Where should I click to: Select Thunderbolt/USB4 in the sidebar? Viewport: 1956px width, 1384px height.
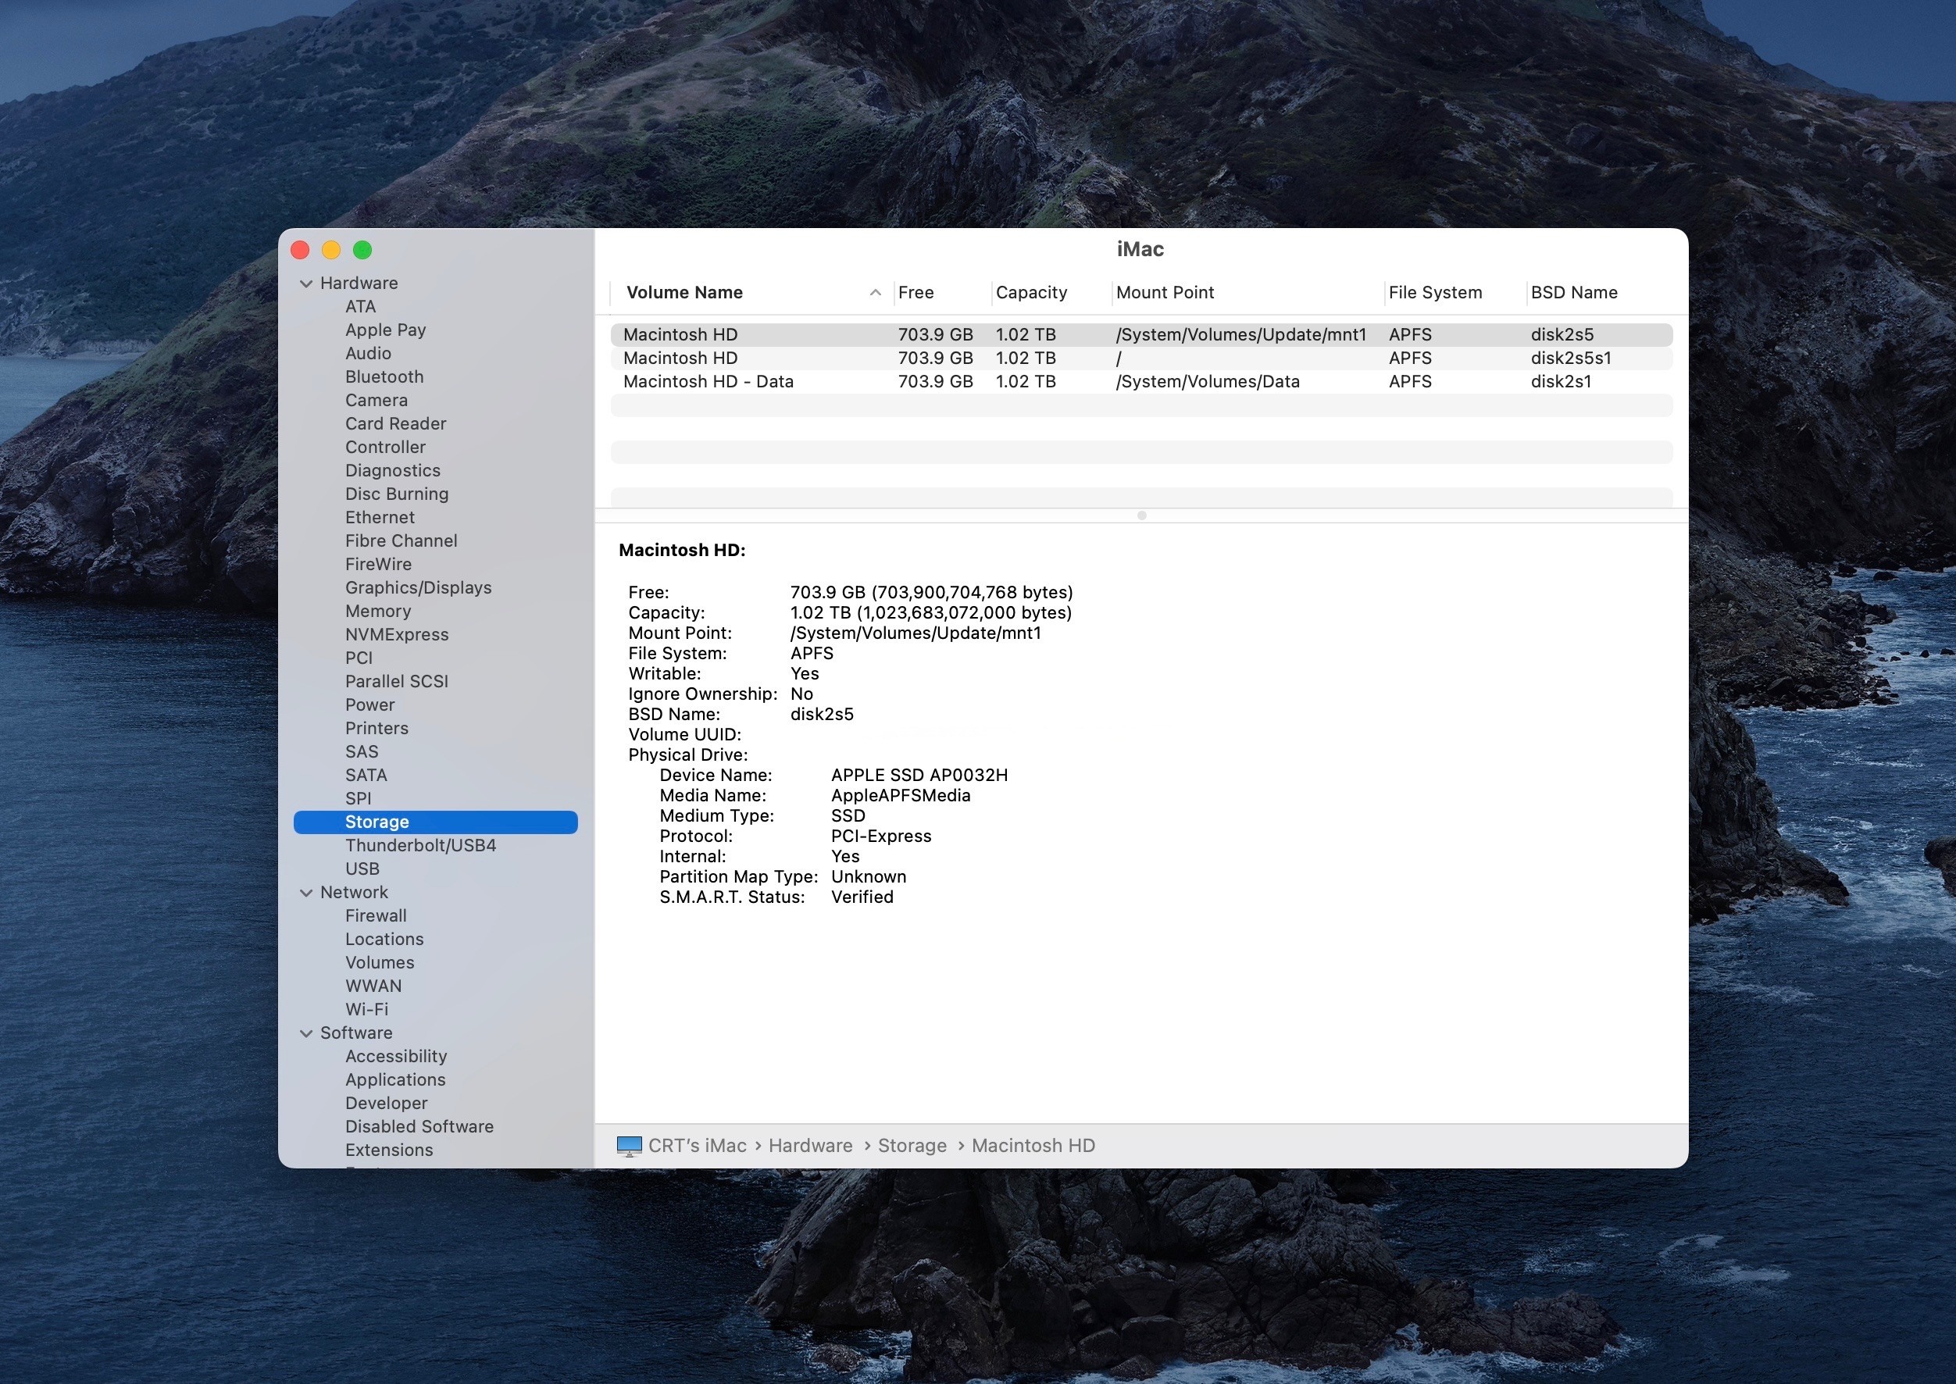pyautogui.click(x=420, y=845)
